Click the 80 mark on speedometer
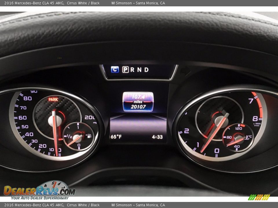The image size is (278, 208). (x=28, y=98)
